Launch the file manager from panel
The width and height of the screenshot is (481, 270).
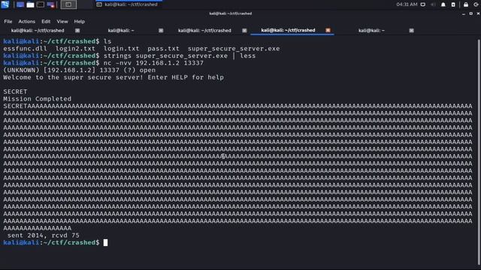(x=30, y=4)
